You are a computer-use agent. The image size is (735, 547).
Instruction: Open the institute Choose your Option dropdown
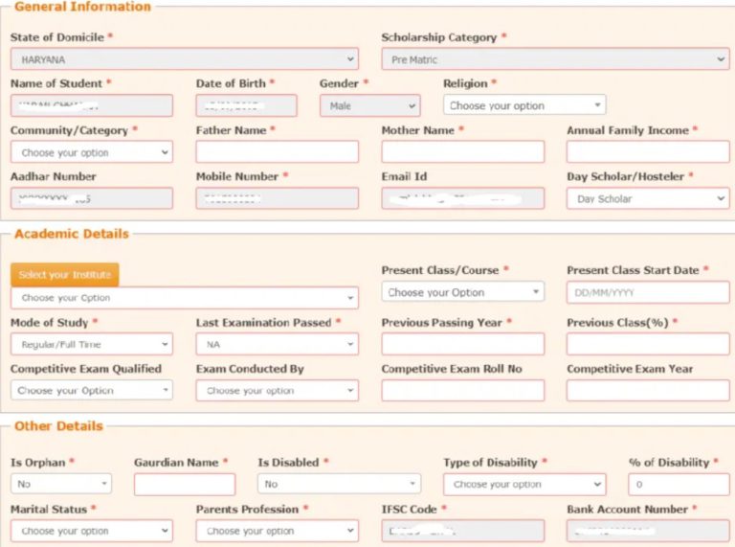click(x=184, y=298)
